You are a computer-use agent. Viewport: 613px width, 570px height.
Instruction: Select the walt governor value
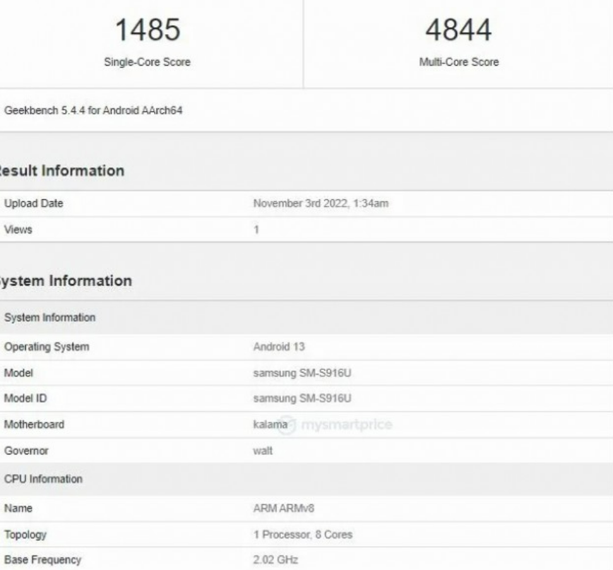[x=263, y=451]
